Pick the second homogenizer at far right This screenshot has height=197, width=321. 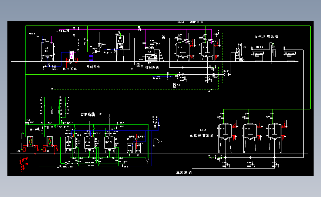click(291, 56)
